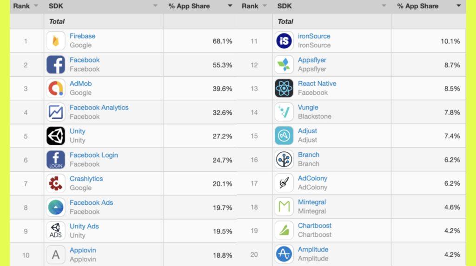Open the Chartboost SDK link

[x=315, y=226]
